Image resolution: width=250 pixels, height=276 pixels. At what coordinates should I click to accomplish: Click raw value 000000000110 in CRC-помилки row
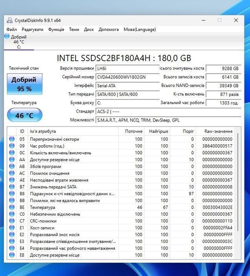point(217,221)
